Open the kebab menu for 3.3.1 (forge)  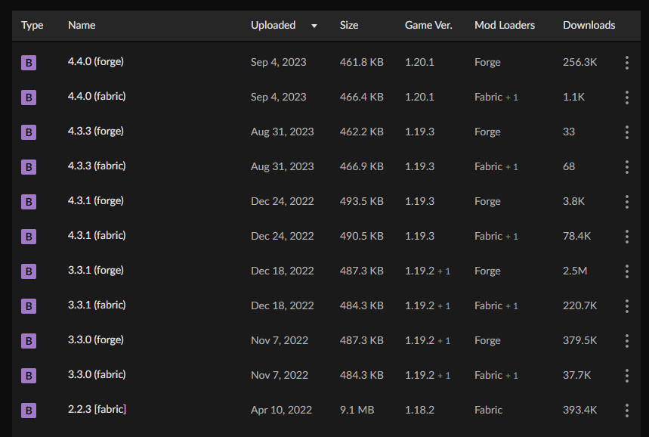click(x=626, y=271)
